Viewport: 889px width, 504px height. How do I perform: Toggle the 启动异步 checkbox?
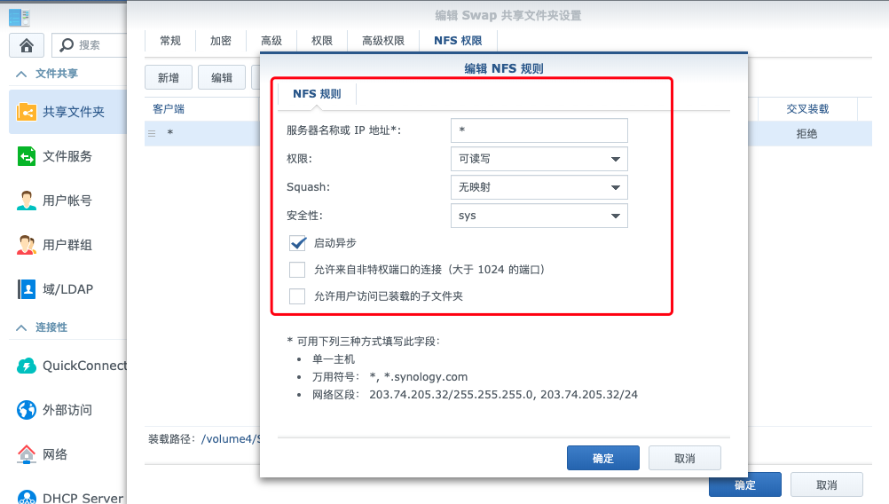(297, 243)
